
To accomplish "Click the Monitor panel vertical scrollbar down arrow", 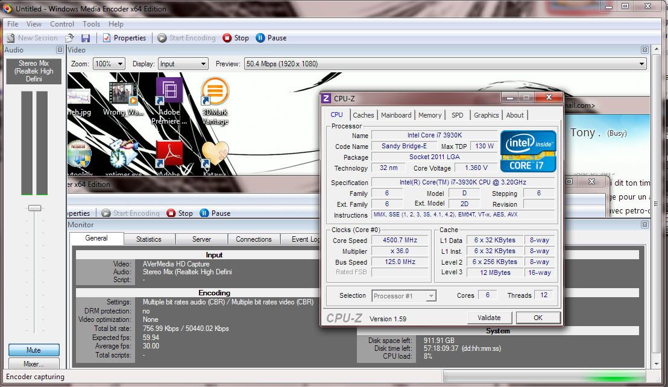I will point(656,365).
